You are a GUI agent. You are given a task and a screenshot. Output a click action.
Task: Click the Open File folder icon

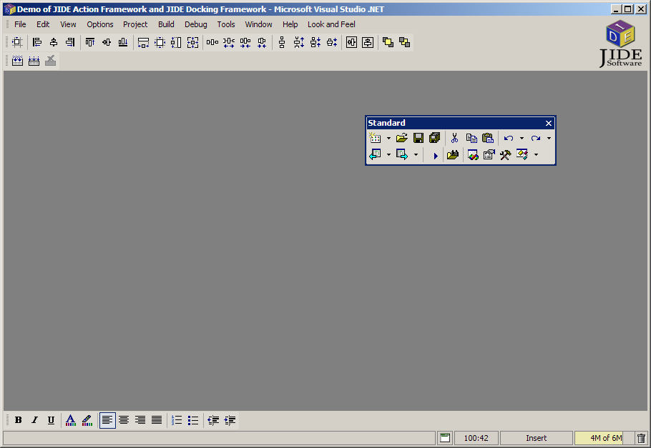tap(402, 138)
